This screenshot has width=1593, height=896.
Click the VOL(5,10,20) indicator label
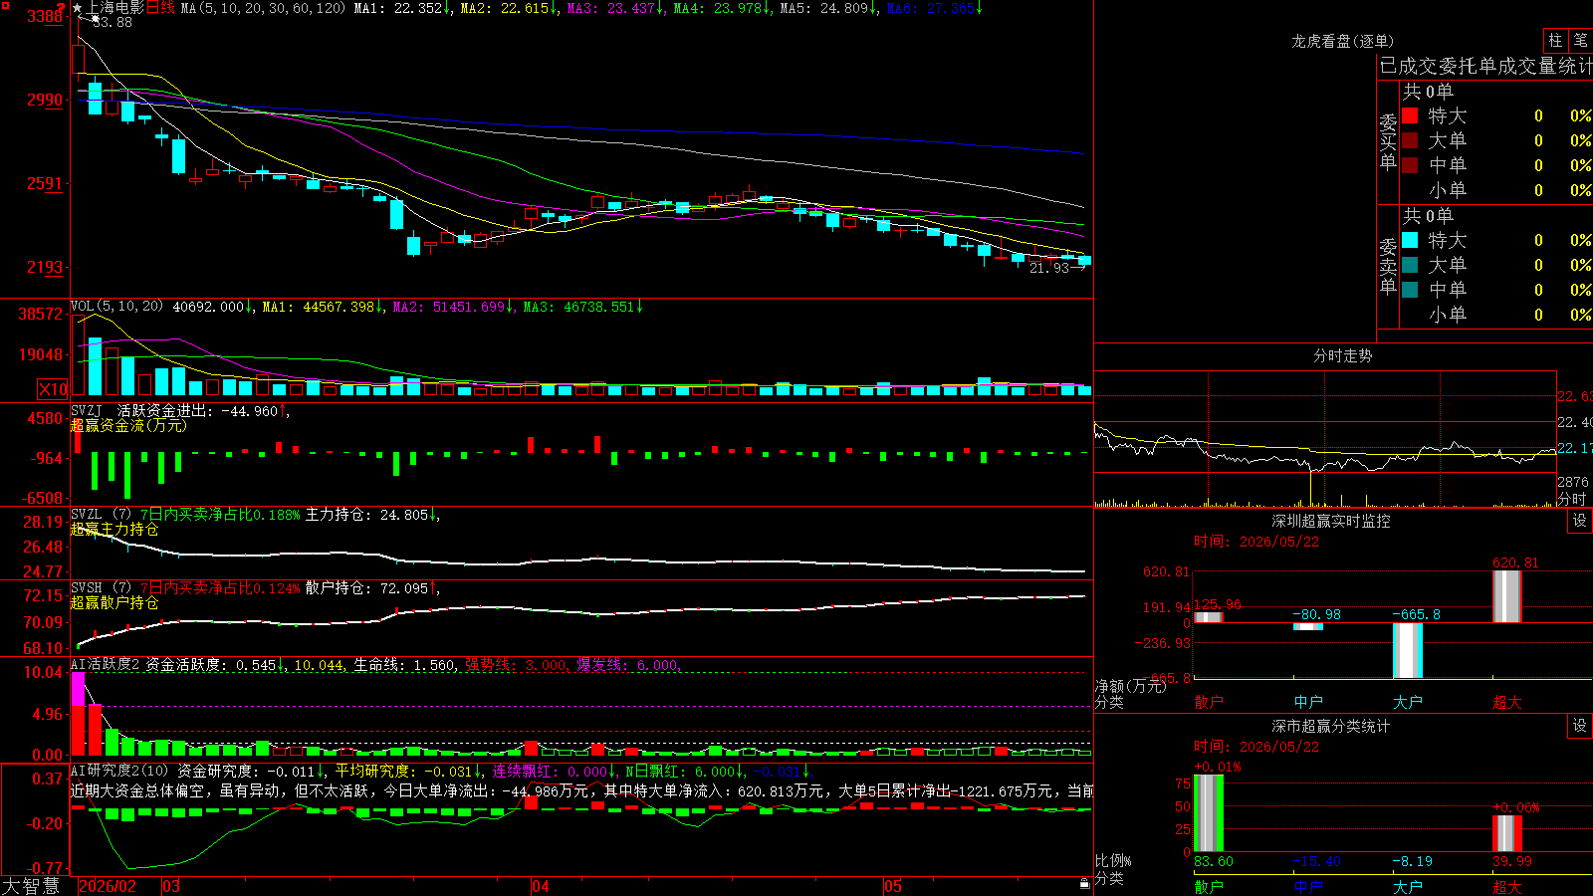(x=116, y=306)
